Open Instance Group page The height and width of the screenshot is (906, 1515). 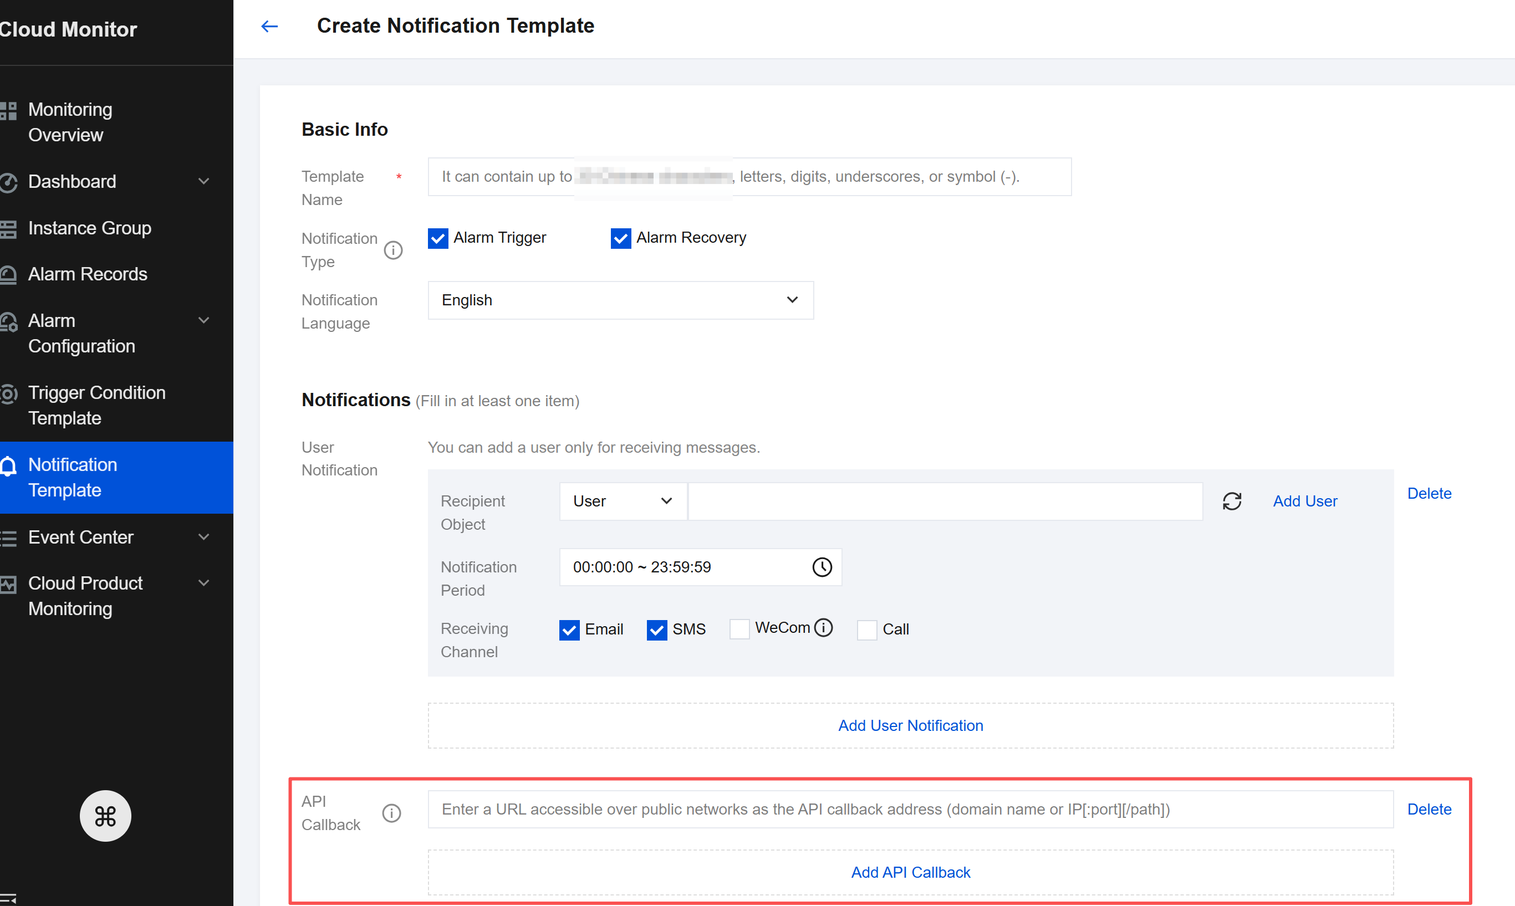[x=90, y=228]
